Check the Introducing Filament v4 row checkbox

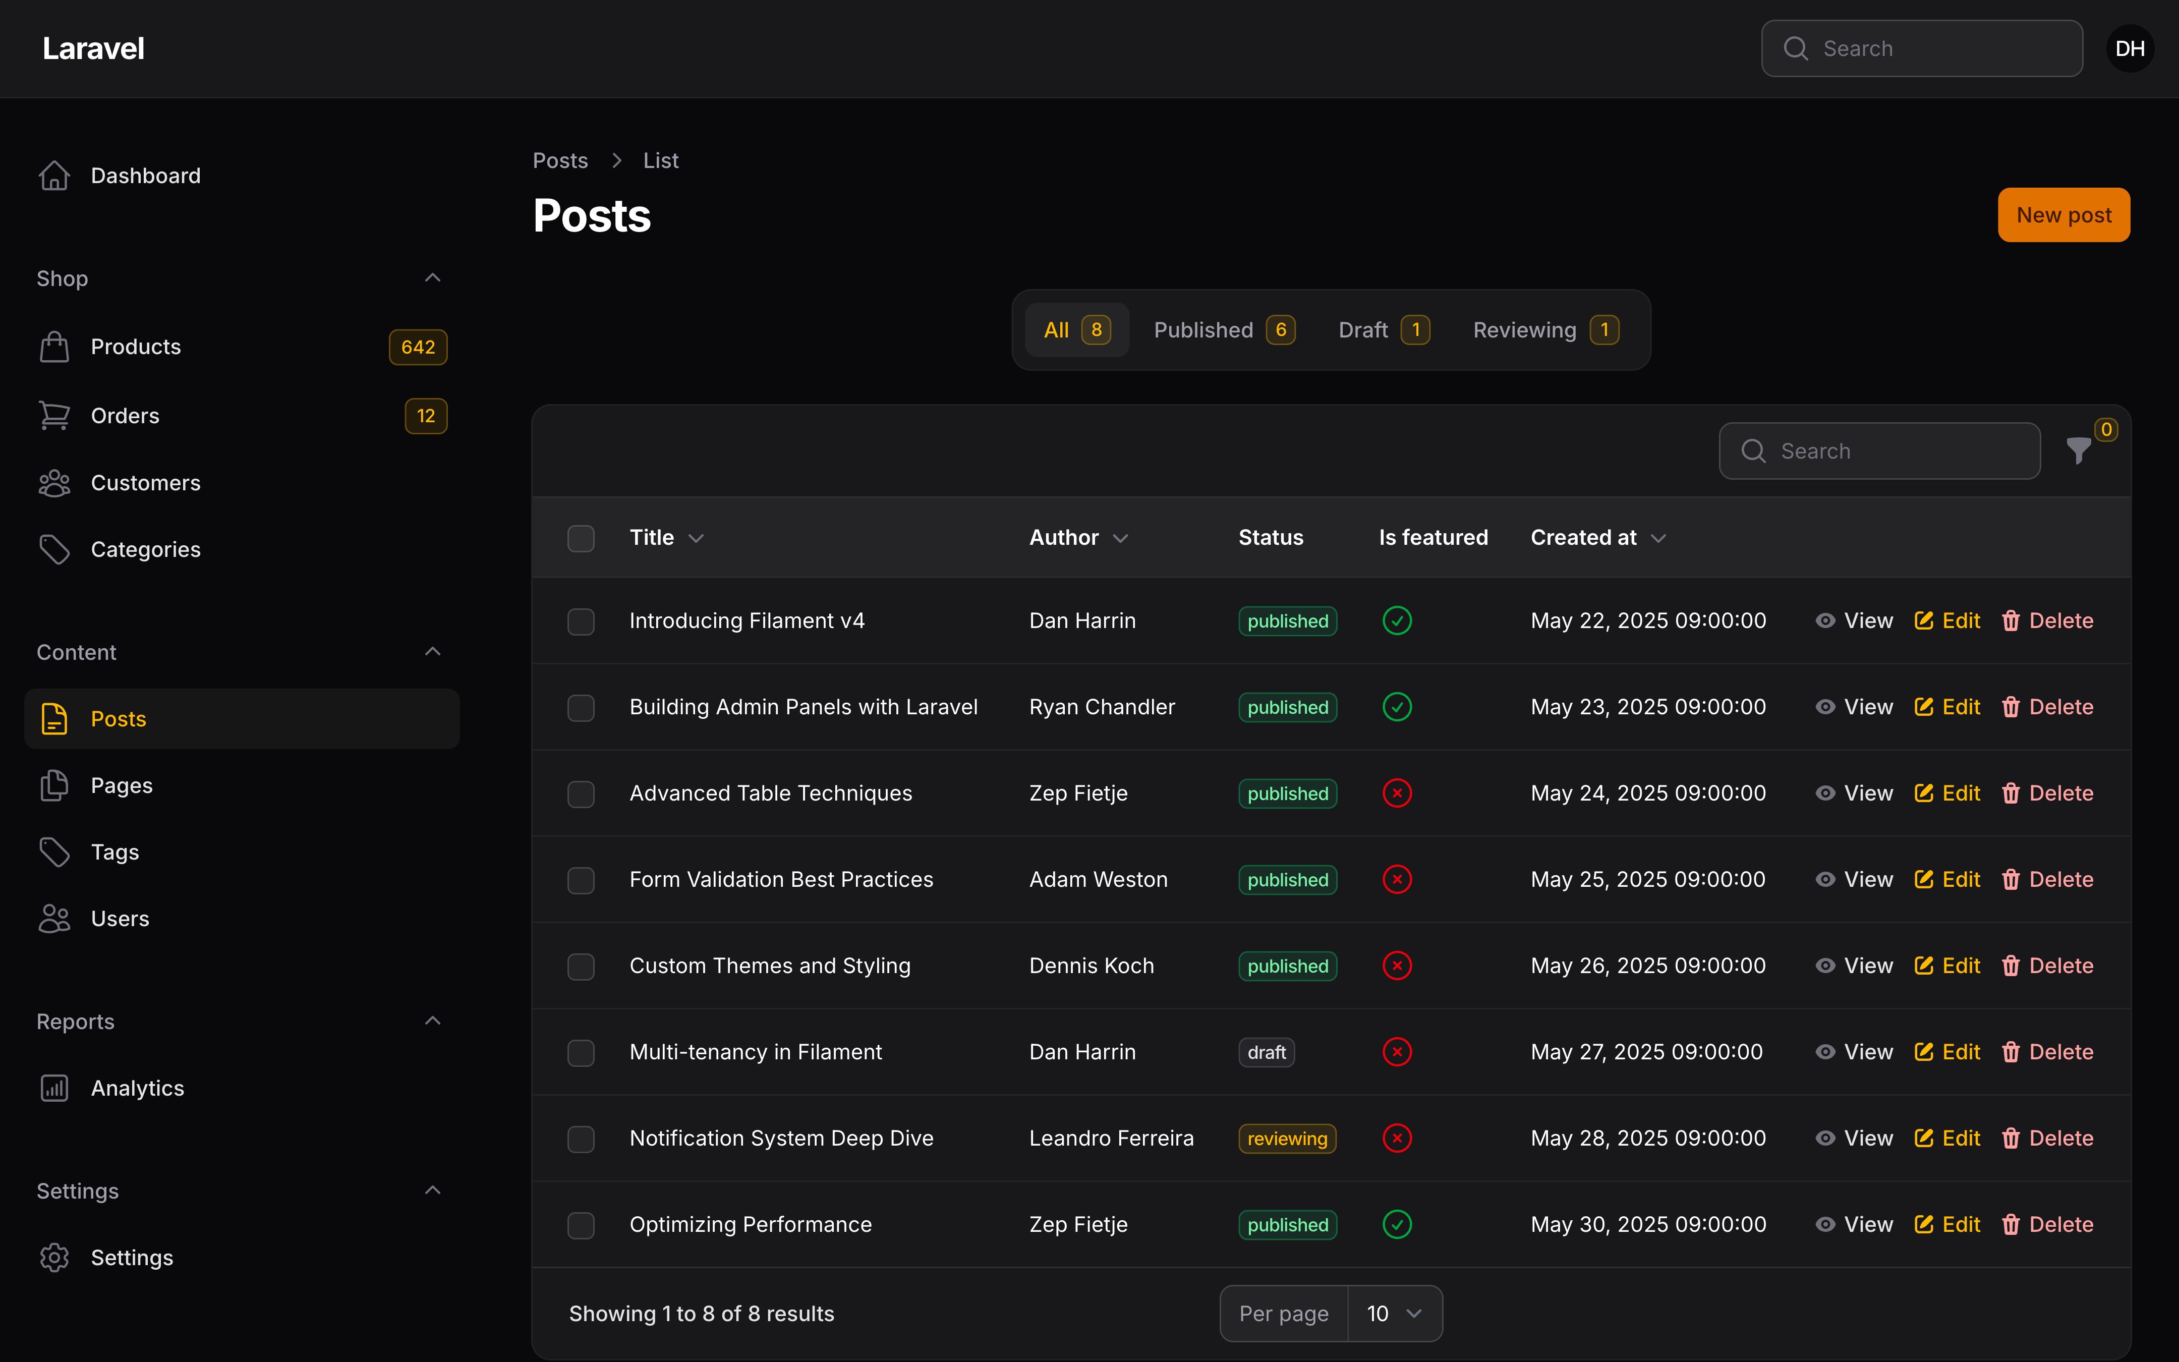(x=581, y=620)
